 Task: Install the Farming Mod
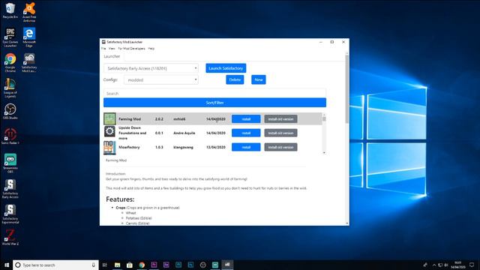(246, 118)
